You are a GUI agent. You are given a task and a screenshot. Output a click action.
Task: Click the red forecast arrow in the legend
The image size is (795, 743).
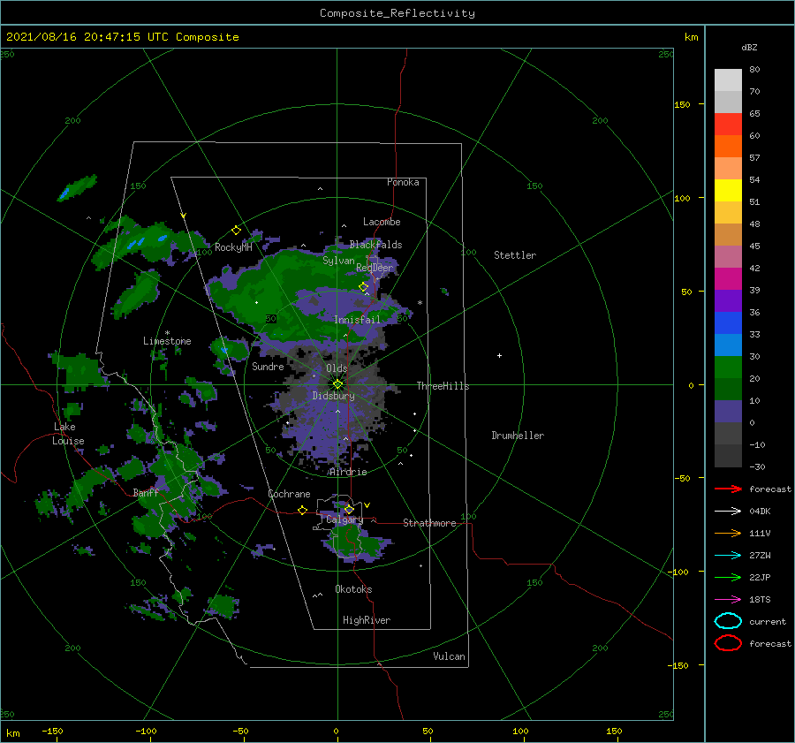coord(728,489)
